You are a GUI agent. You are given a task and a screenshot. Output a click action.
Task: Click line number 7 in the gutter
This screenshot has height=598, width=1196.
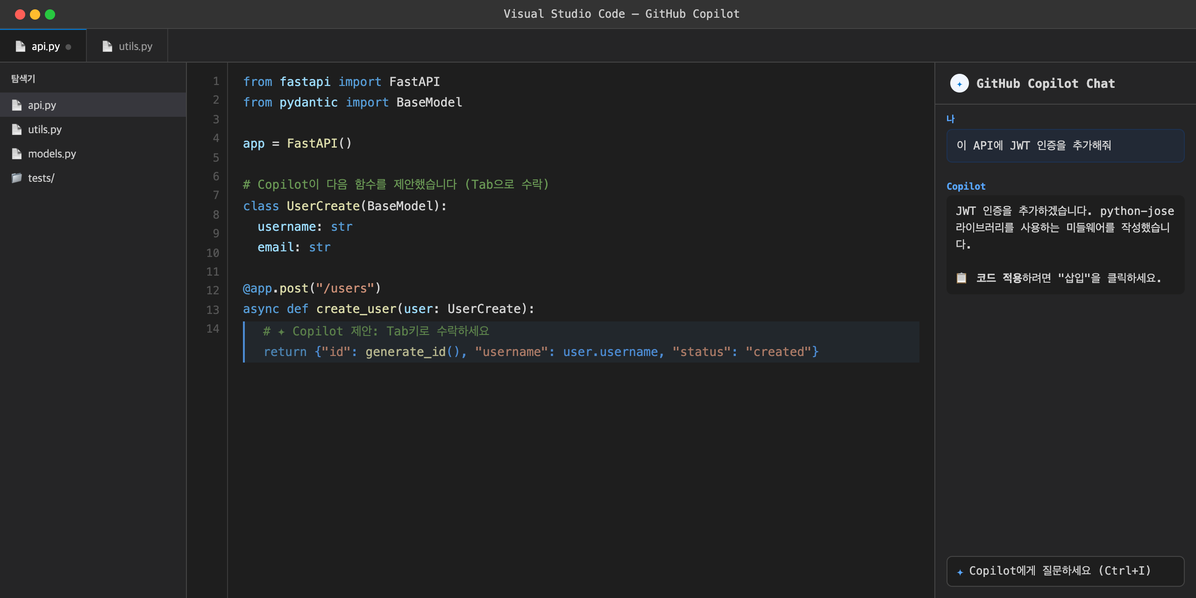pyautogui.click(x=216, y=195)
